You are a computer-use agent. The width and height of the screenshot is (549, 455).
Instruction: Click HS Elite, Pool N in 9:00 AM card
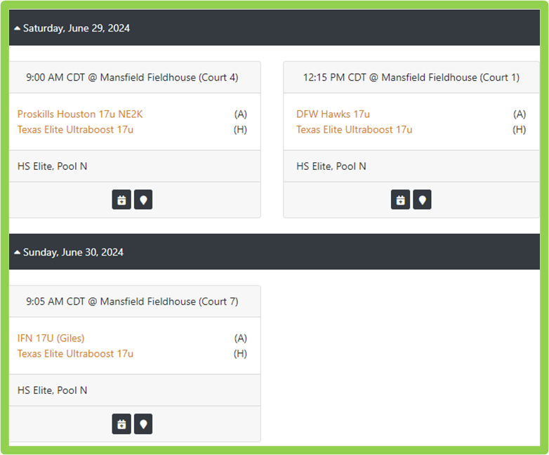click(x=53, y=166)
